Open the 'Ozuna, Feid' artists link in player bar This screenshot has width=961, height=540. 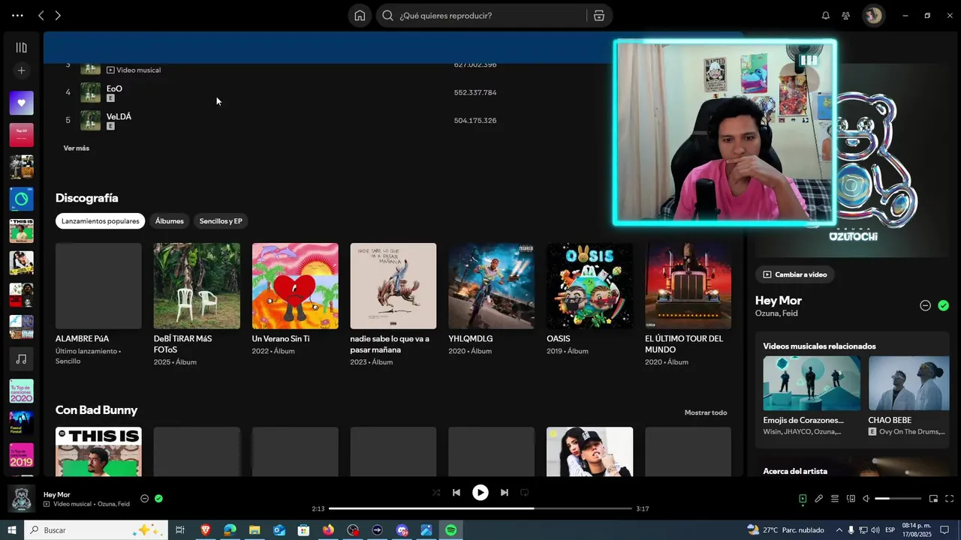click(113, 504)
